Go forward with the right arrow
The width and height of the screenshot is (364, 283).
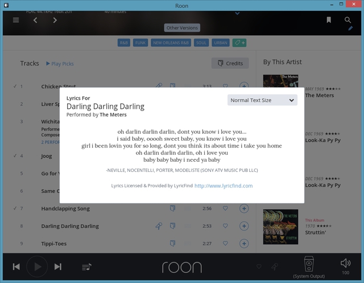(55, 20)
